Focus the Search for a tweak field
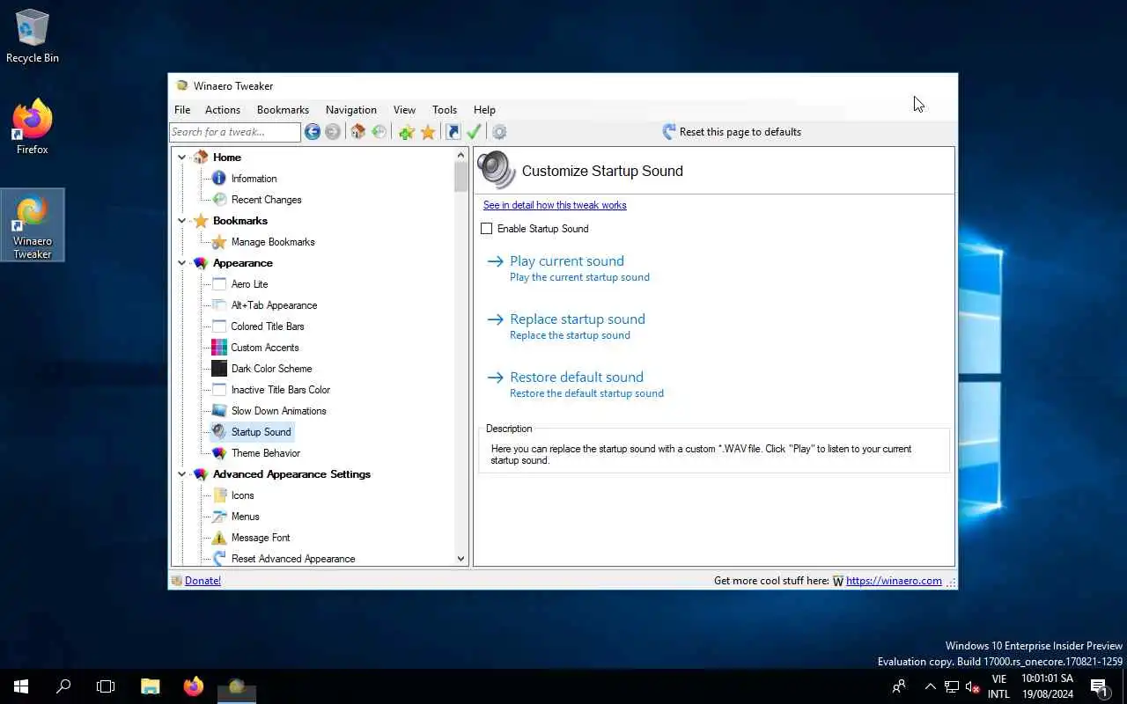This screenshot has width=1127, height=704. (235, 132)
